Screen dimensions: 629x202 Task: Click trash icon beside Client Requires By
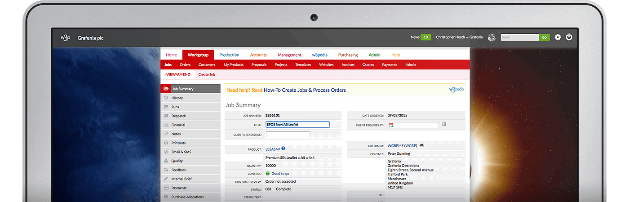point(444,124)
